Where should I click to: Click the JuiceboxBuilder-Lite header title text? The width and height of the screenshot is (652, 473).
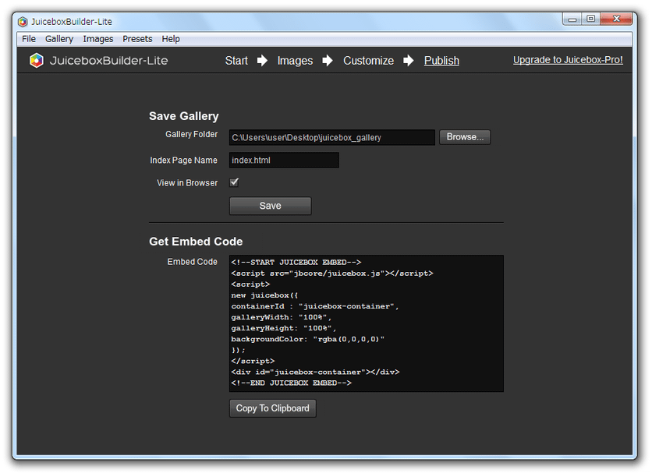point(108,61)
